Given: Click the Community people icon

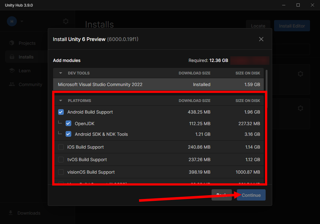Looking at the screenshot, I should click(12, 84).
